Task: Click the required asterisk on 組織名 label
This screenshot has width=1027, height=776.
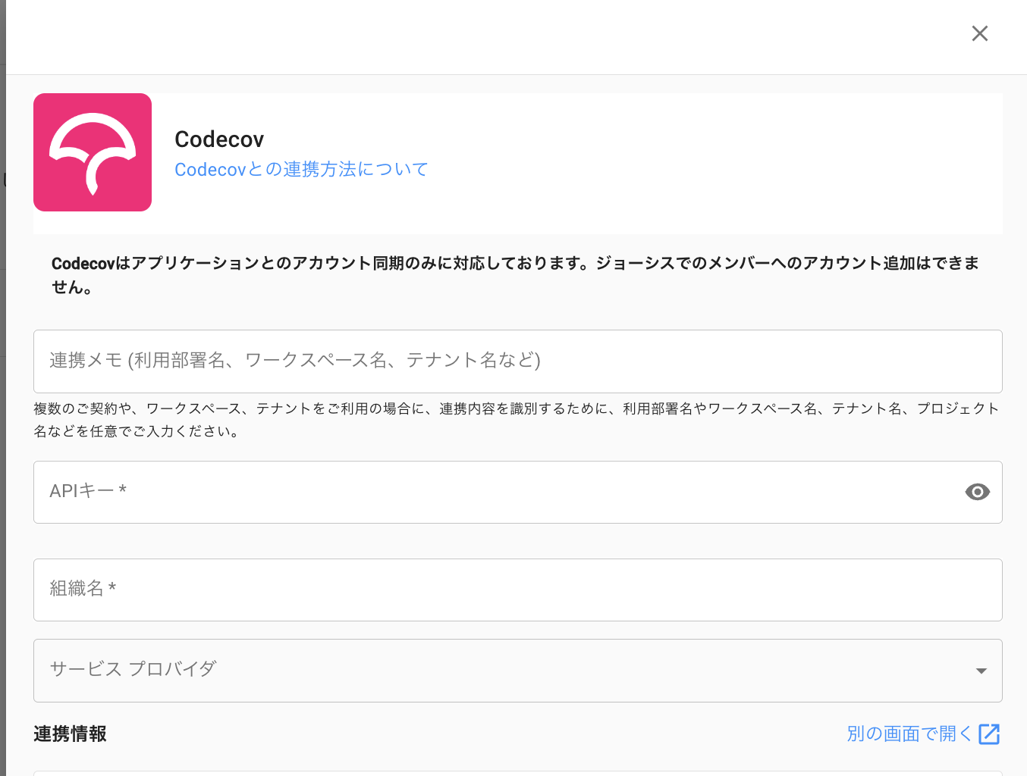Action: click(112, 587)
